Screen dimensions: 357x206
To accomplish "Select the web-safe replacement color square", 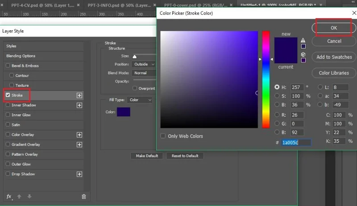I will point(303,60).
